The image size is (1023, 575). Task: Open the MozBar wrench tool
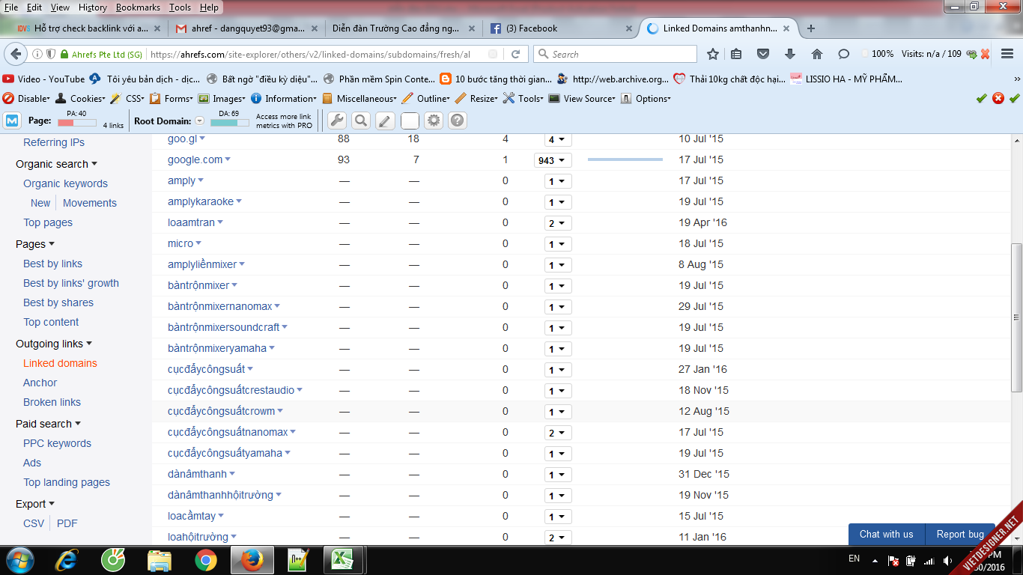coord(337,121)
